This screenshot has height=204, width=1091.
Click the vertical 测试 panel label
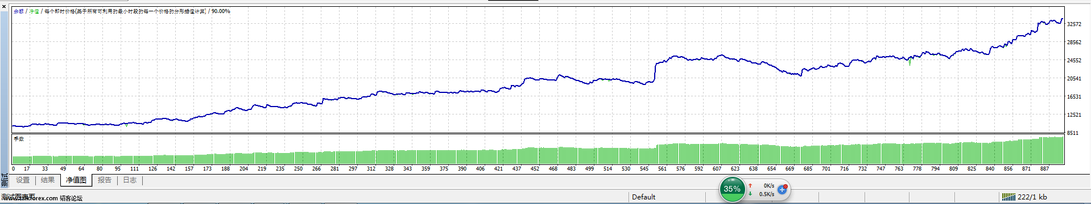tap(5, 180)
